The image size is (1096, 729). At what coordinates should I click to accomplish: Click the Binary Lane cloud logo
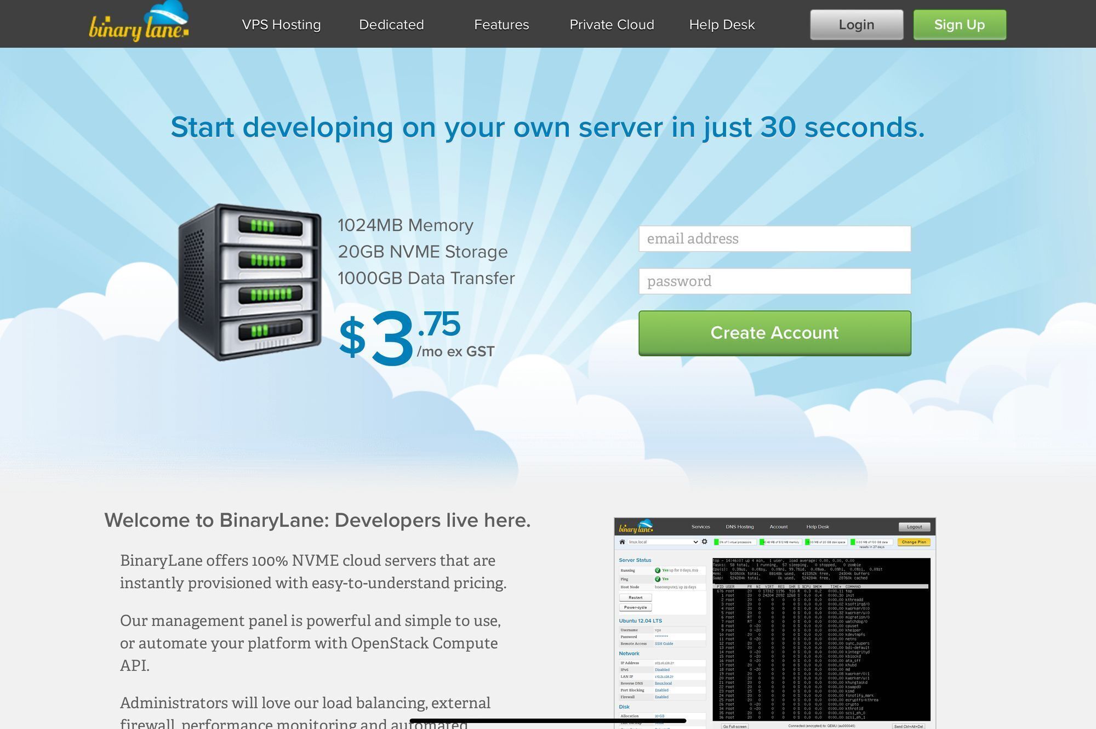(x=139, y=23)
